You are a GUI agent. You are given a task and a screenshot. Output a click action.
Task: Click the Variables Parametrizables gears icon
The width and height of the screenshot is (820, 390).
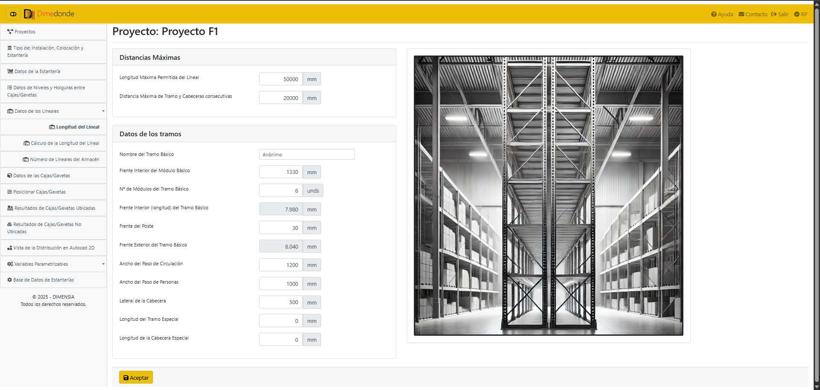tap(10, 264)
